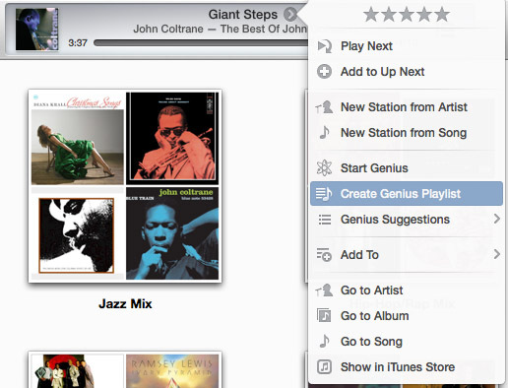Expand the Add To submenu chevron
Image resolution: width=508 pixels, height=388 pixels.
pyautogui.click(x=497, y=254)
